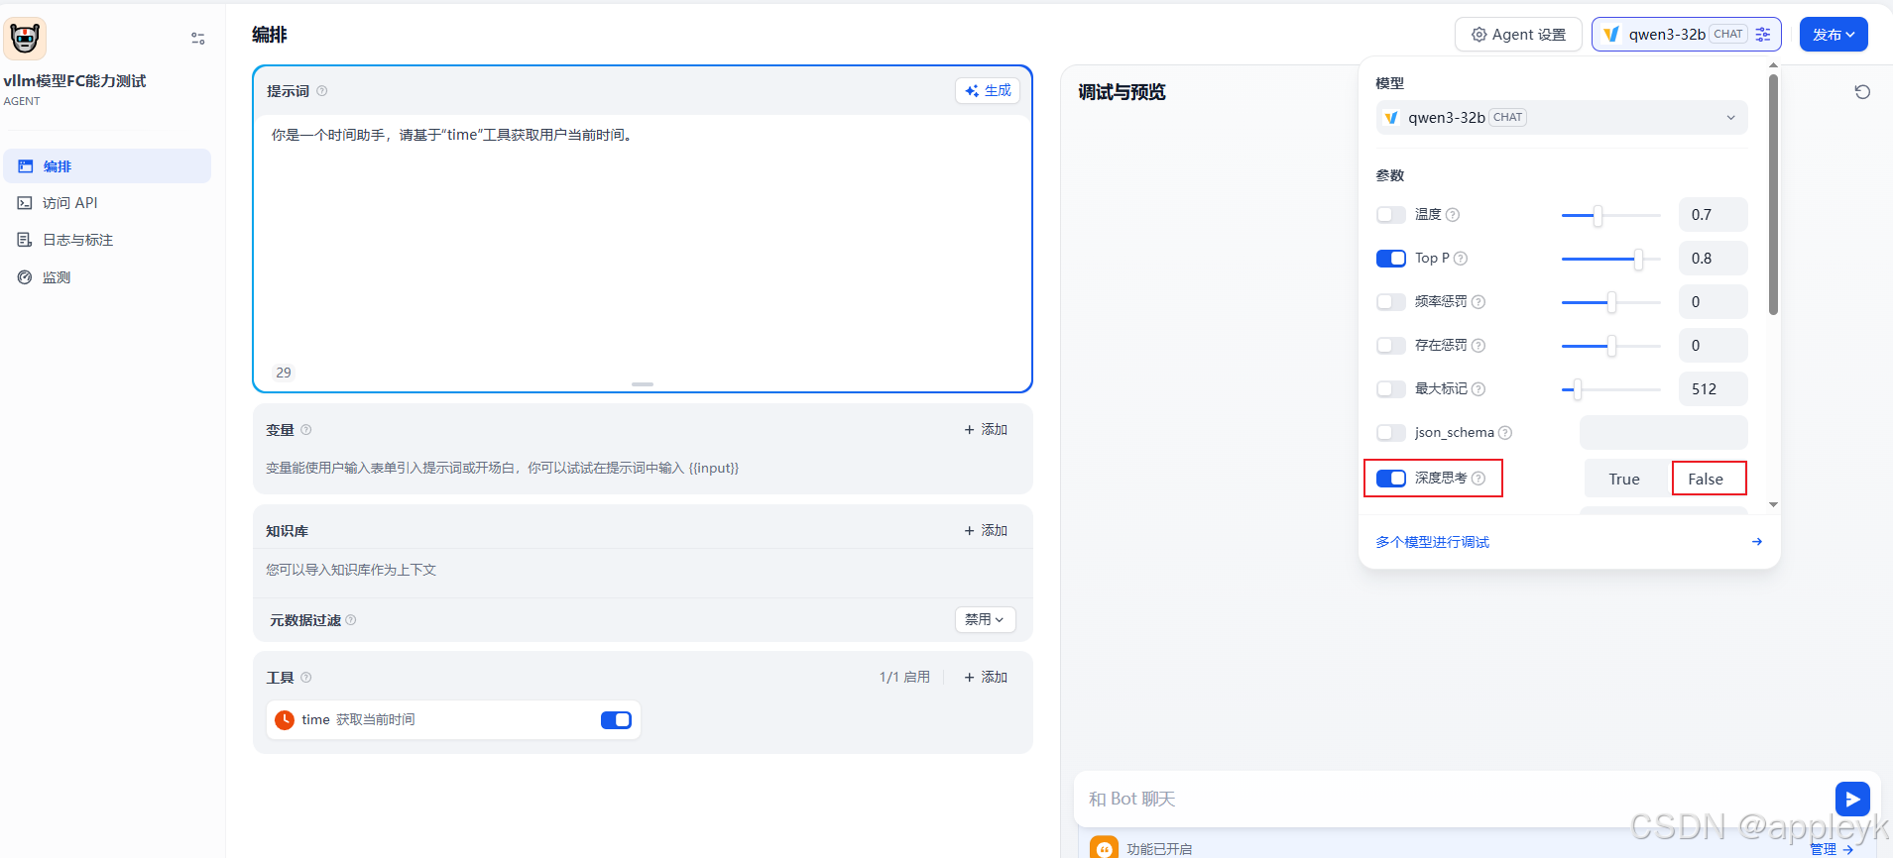Restart the debug conversation with refresh icon
Viewport: 1893px width, 858px height.
[1862, 92]
